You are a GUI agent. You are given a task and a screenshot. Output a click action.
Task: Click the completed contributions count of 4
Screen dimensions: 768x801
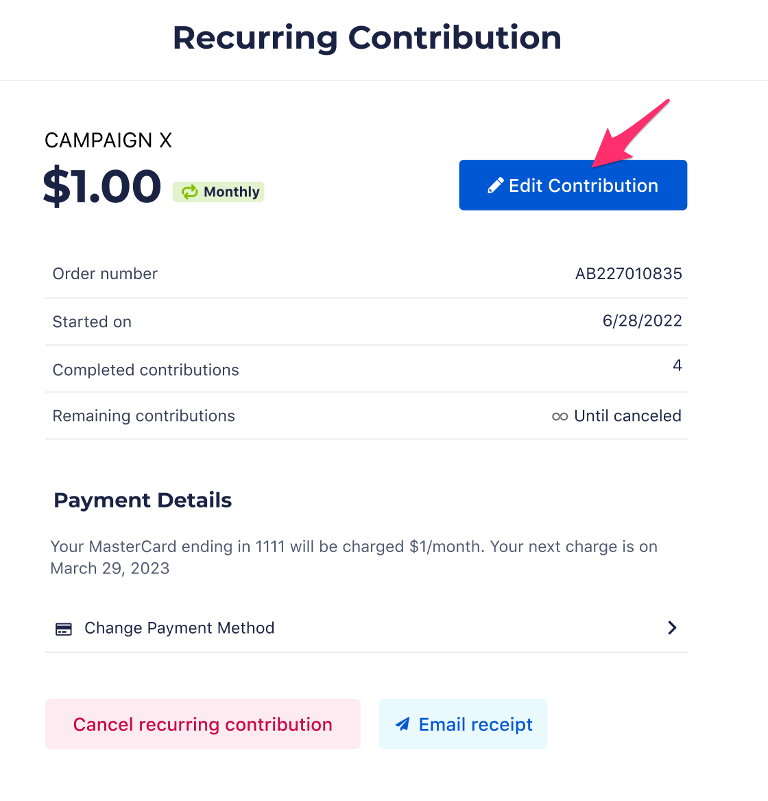point(677,366)
